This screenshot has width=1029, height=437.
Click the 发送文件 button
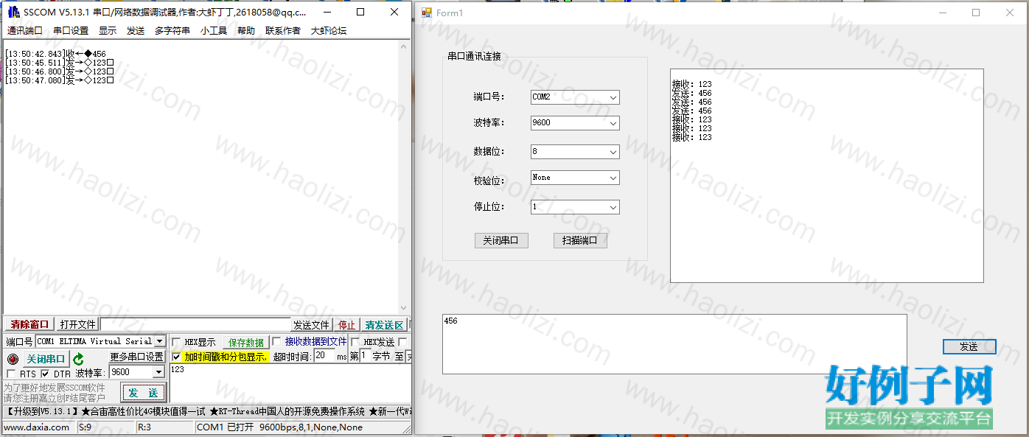311,325
